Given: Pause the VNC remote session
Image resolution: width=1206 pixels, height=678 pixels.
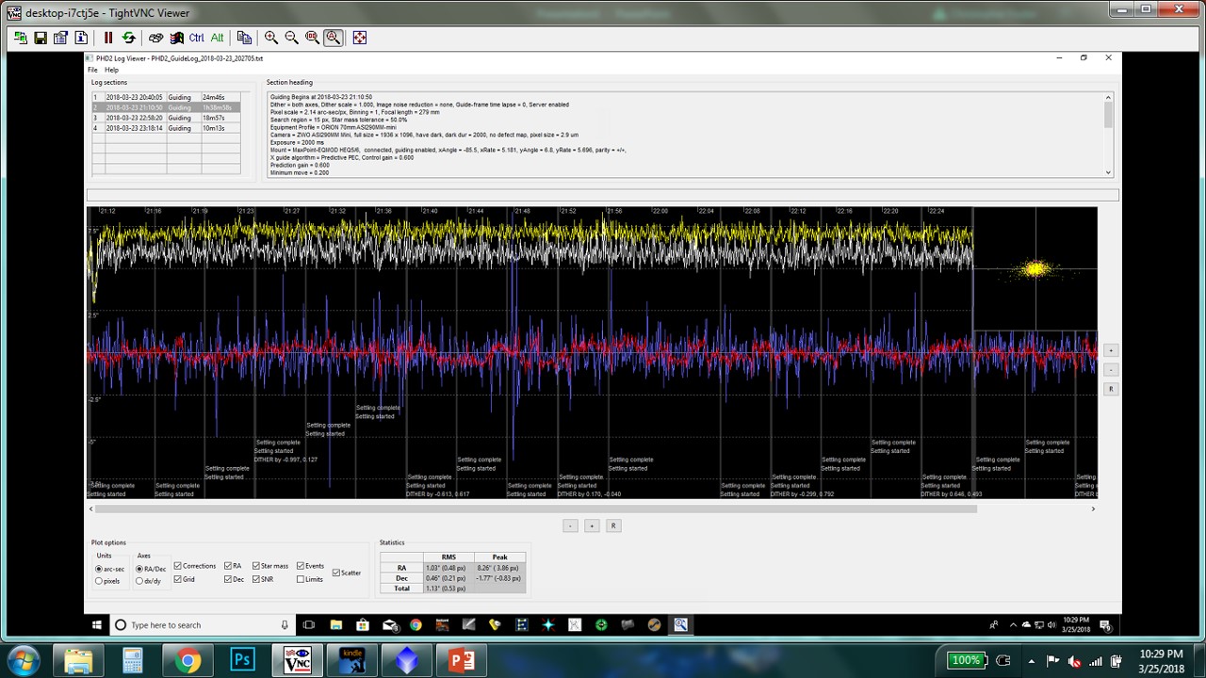Looking at the screenshot, I should (x=108, y=38).
